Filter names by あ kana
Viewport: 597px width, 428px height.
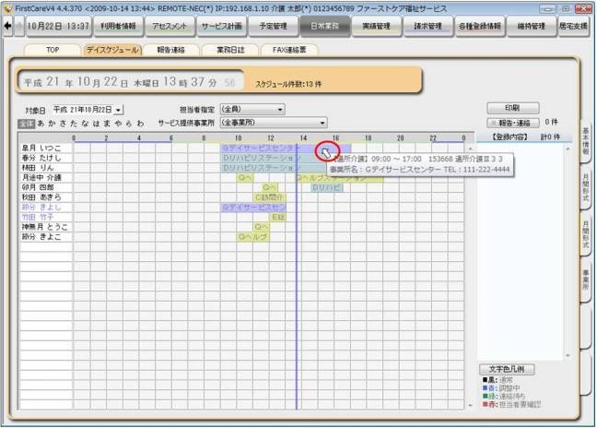(41, 123)
